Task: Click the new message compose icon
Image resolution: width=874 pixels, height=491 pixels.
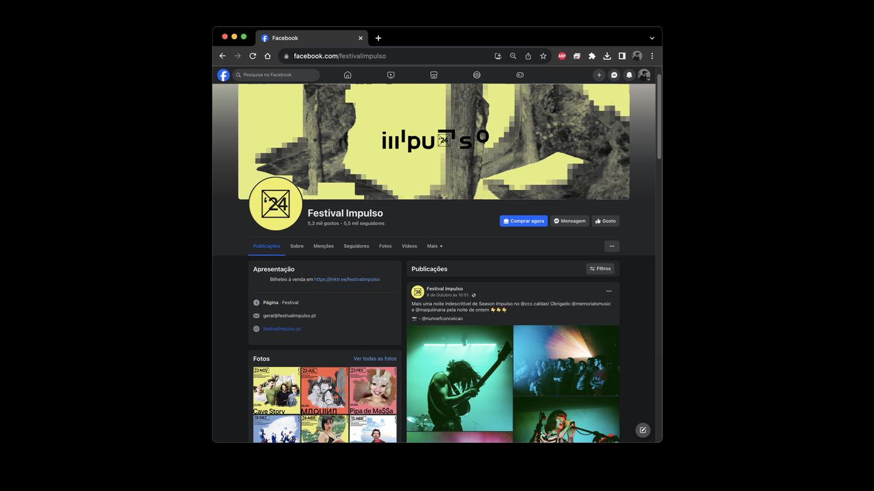Action: (643, 430)
